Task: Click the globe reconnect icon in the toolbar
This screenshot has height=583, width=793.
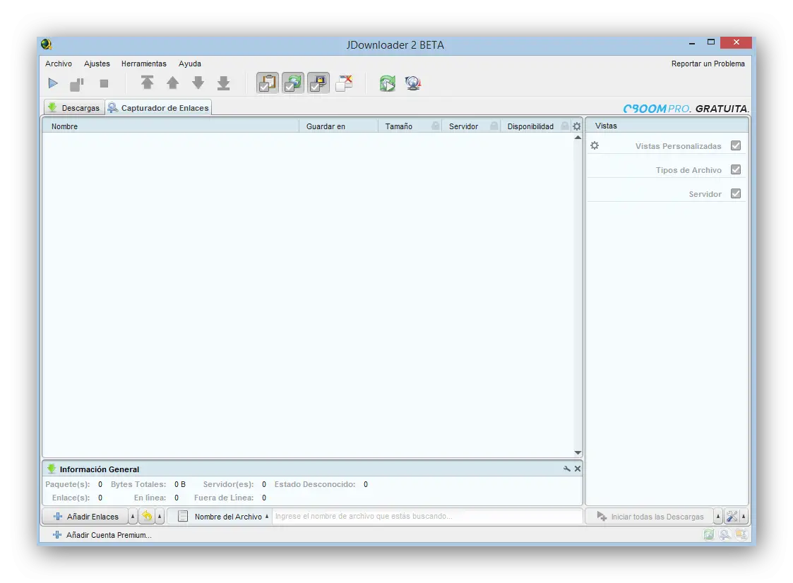Action: (412, 83)
